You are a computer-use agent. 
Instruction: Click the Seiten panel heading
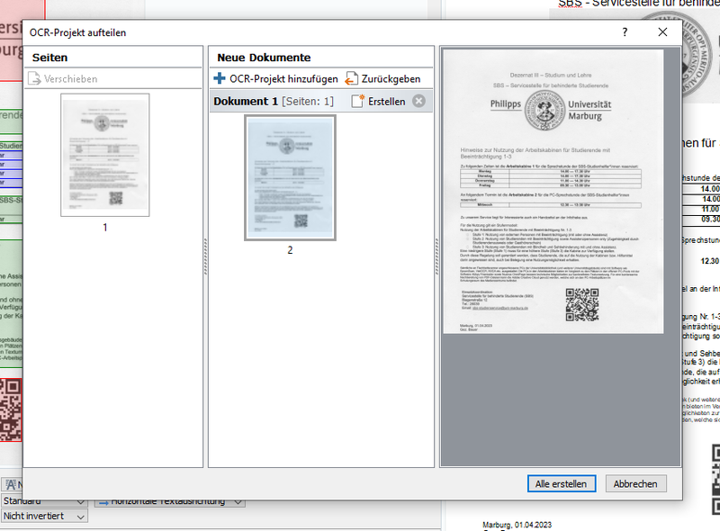click(x=50, y=58)
